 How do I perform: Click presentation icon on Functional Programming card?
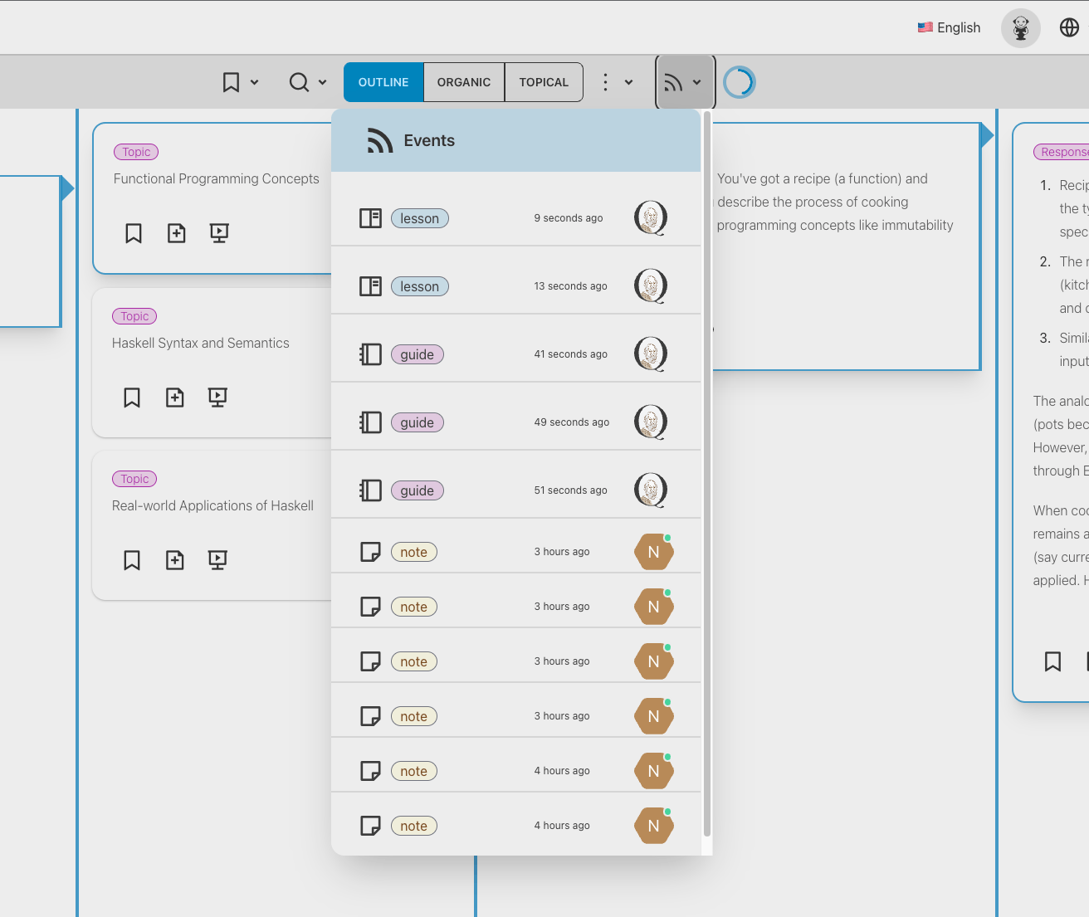[219, 233]
